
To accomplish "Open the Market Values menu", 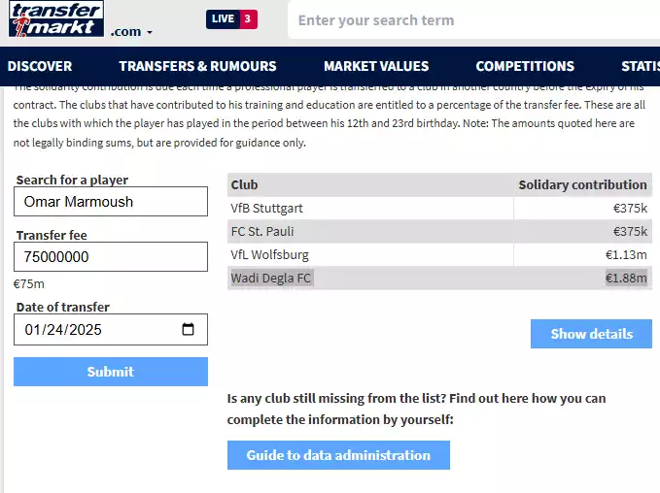I will 375,66.
